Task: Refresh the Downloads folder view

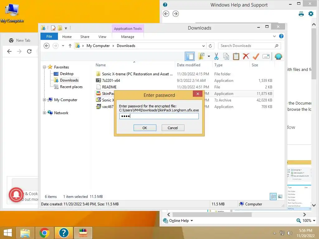Action: (x=210, y=46)
